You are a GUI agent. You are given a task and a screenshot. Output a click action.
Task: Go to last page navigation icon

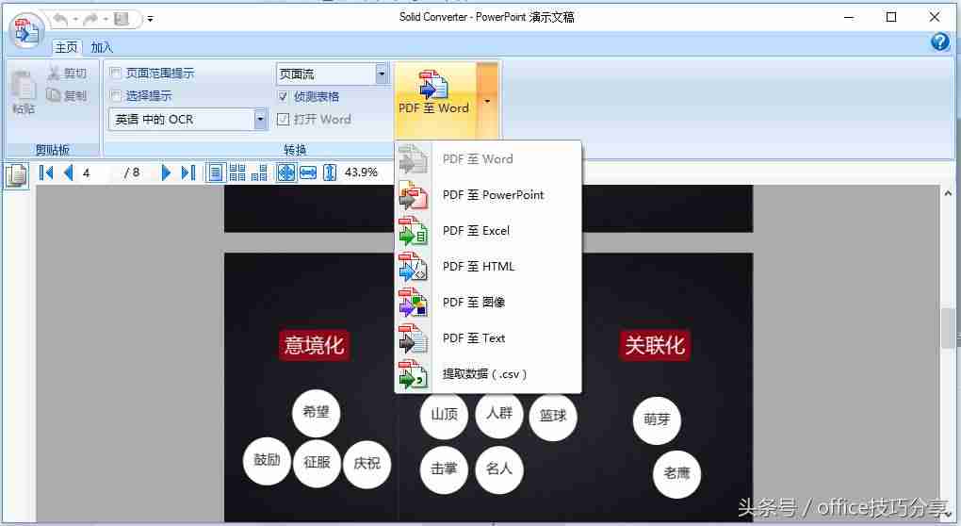click(x=188, y=173)
